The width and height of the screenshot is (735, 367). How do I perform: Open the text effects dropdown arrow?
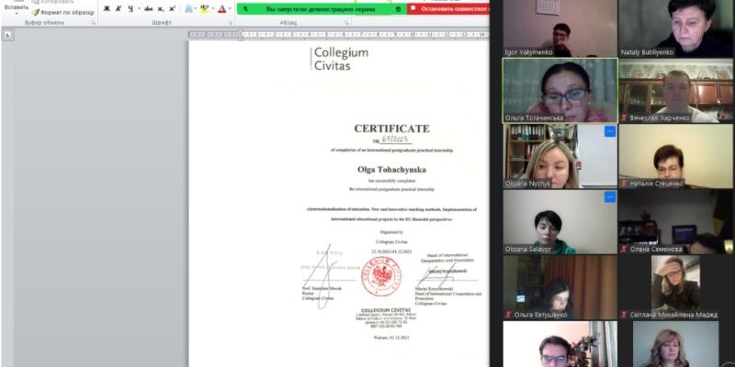196,8
